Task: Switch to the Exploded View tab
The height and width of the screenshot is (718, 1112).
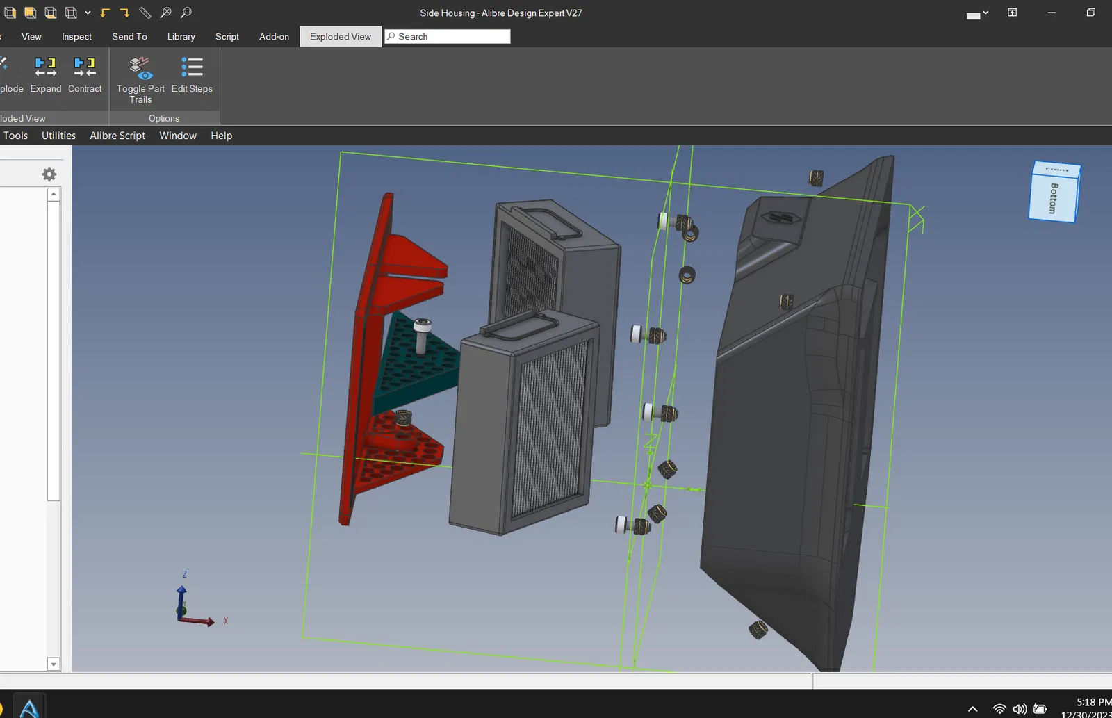Action: point(341,37)
